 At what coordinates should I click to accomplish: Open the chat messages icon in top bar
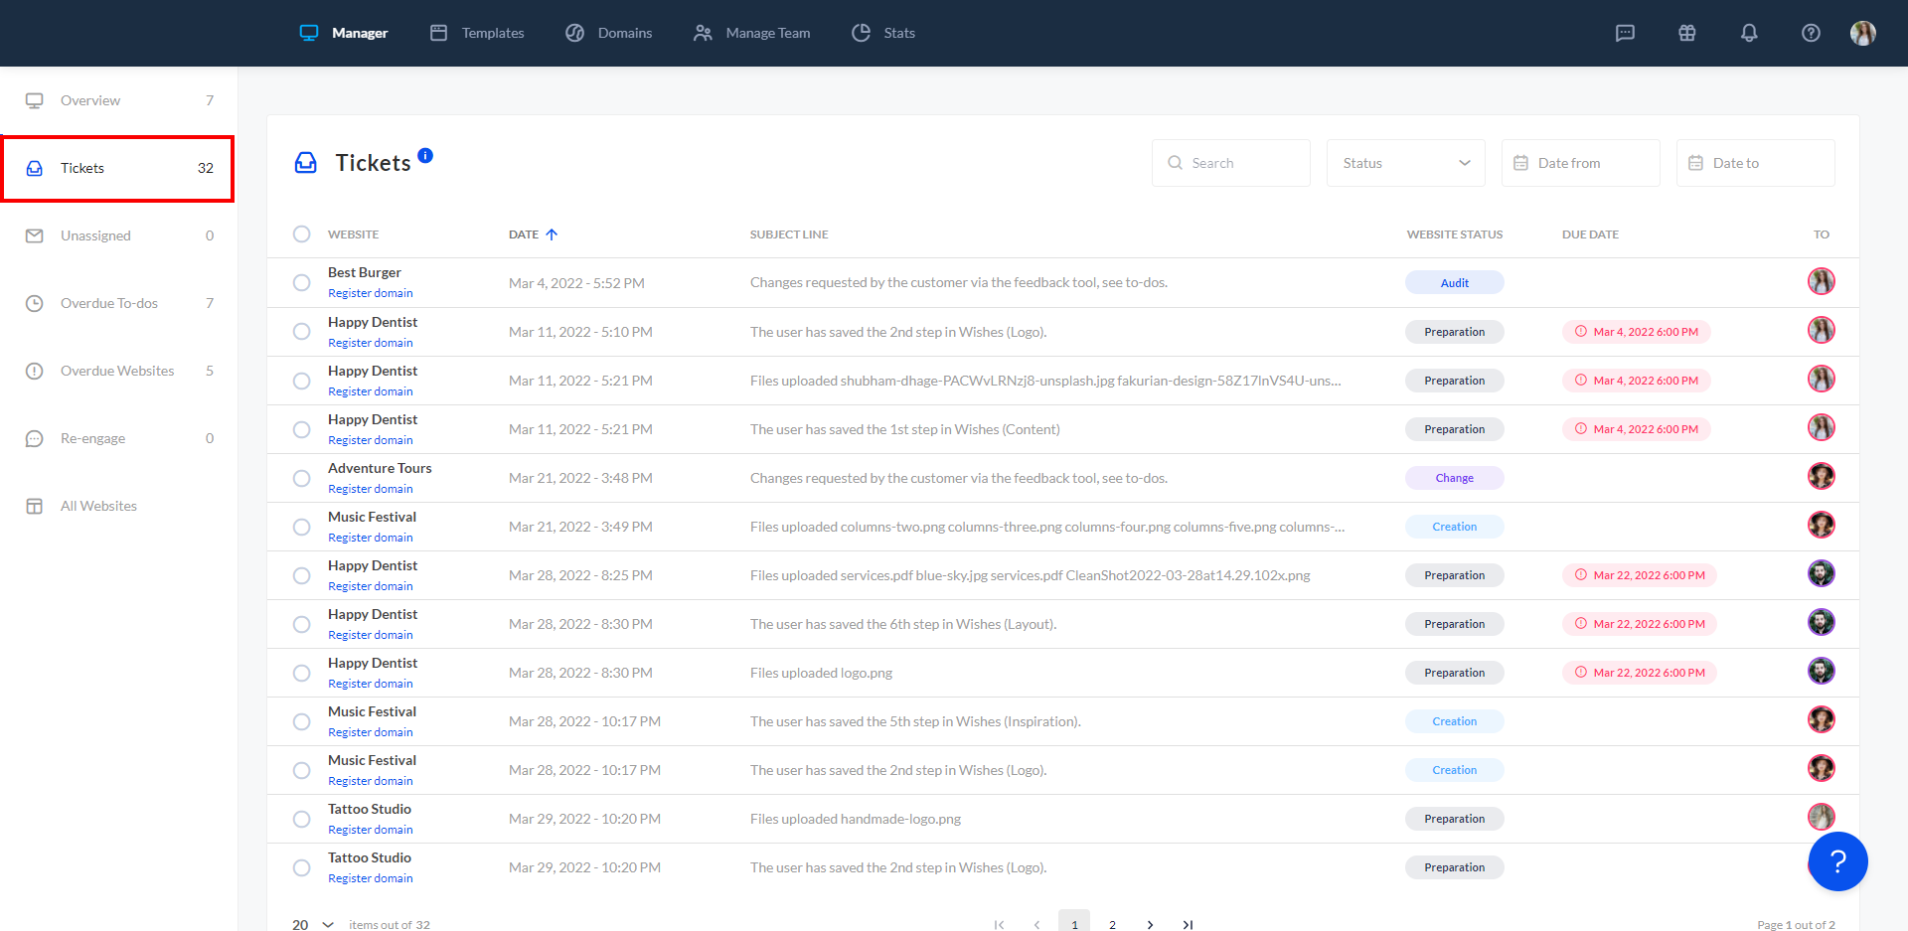1625,33
